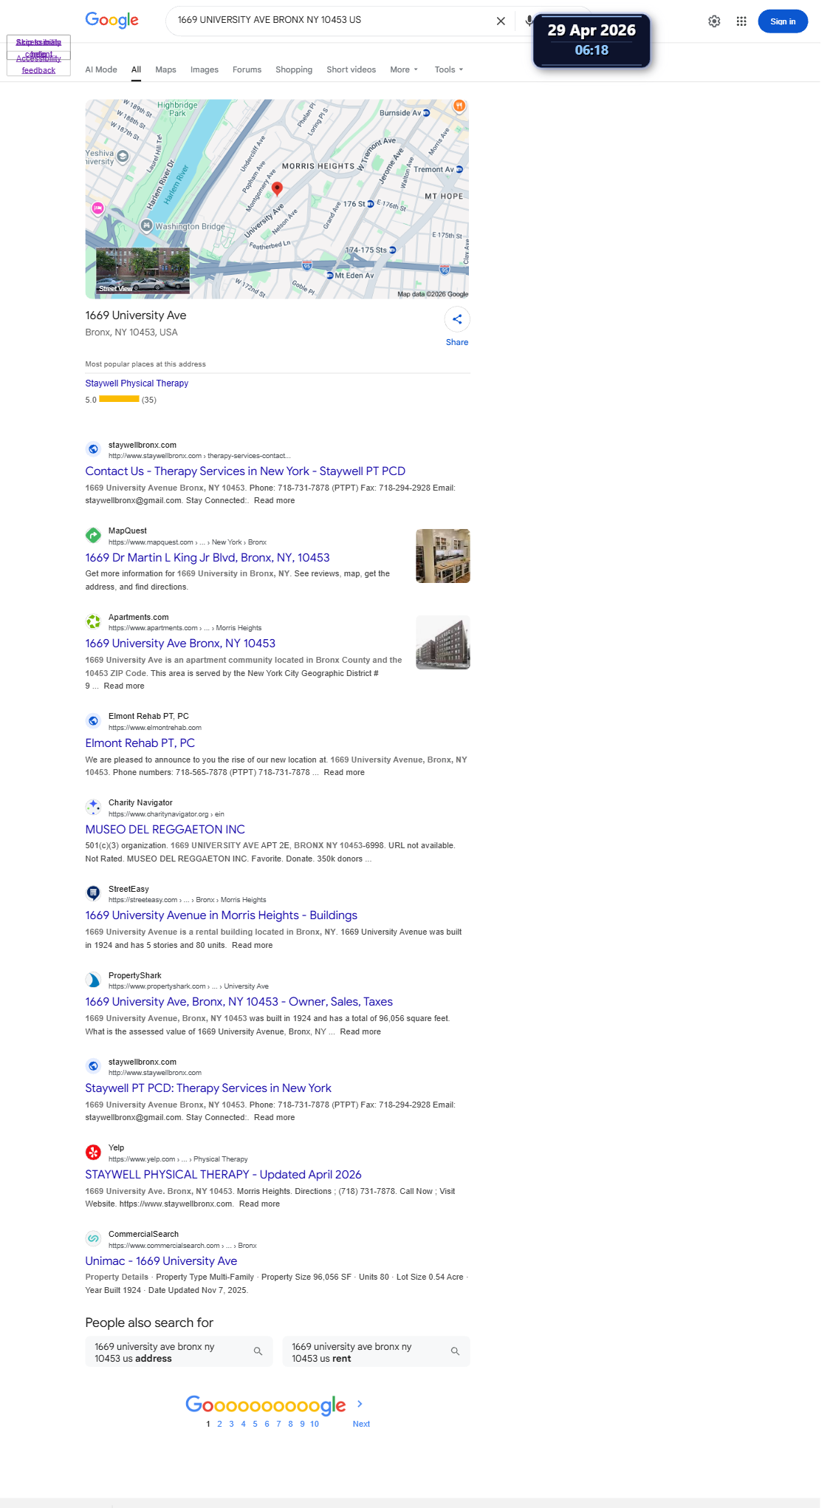Screen dimensions: 830x1508
Task: Open Quick Settings gear icon
Action: pyautogui.click(x=714, y=21)
